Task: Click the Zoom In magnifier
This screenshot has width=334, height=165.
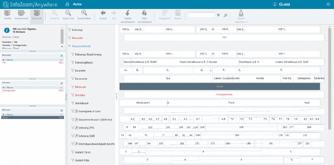Action: coord(55,15)
